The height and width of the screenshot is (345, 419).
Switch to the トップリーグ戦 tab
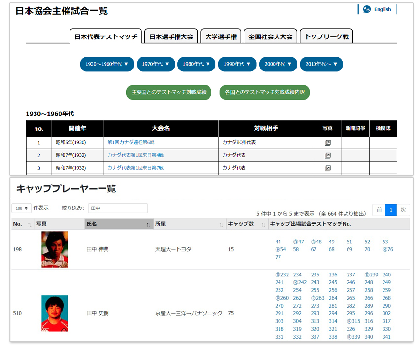pyautogui.click(x=326, y=37)
